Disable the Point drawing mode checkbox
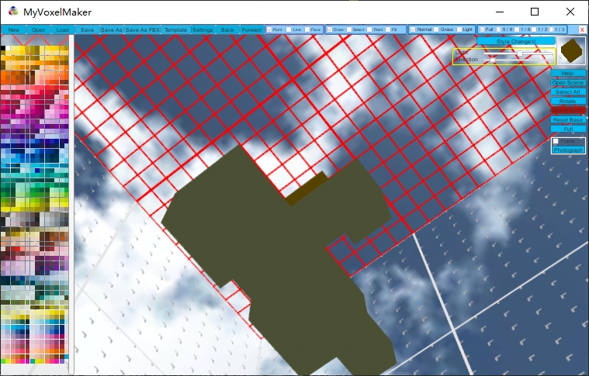Viewport: 589px width, 376px height. click(x=269, y=29)
